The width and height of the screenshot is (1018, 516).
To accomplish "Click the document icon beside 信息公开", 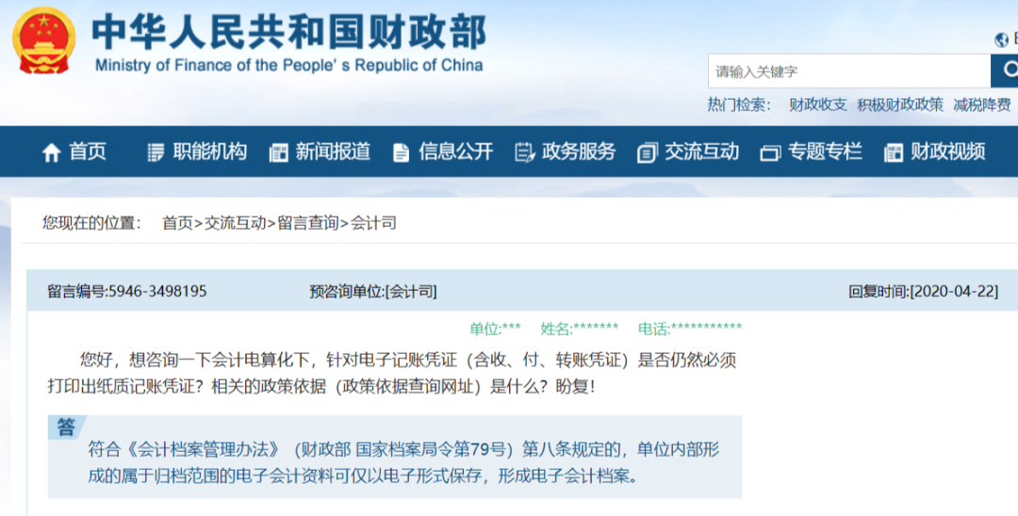I will click(x=402, y=153).
